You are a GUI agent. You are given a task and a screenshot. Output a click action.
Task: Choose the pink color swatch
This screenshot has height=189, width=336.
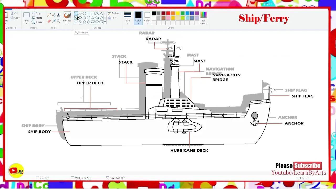click(168, 18)
